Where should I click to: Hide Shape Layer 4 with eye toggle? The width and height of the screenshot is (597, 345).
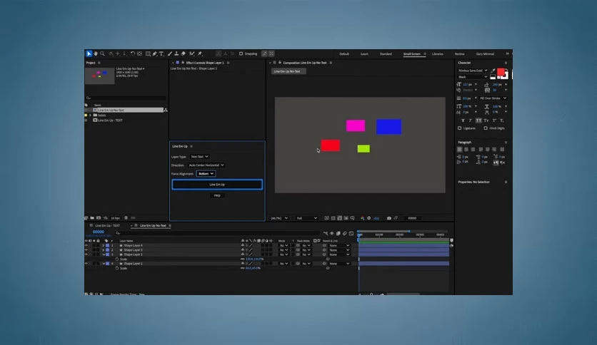pos(86,245)
